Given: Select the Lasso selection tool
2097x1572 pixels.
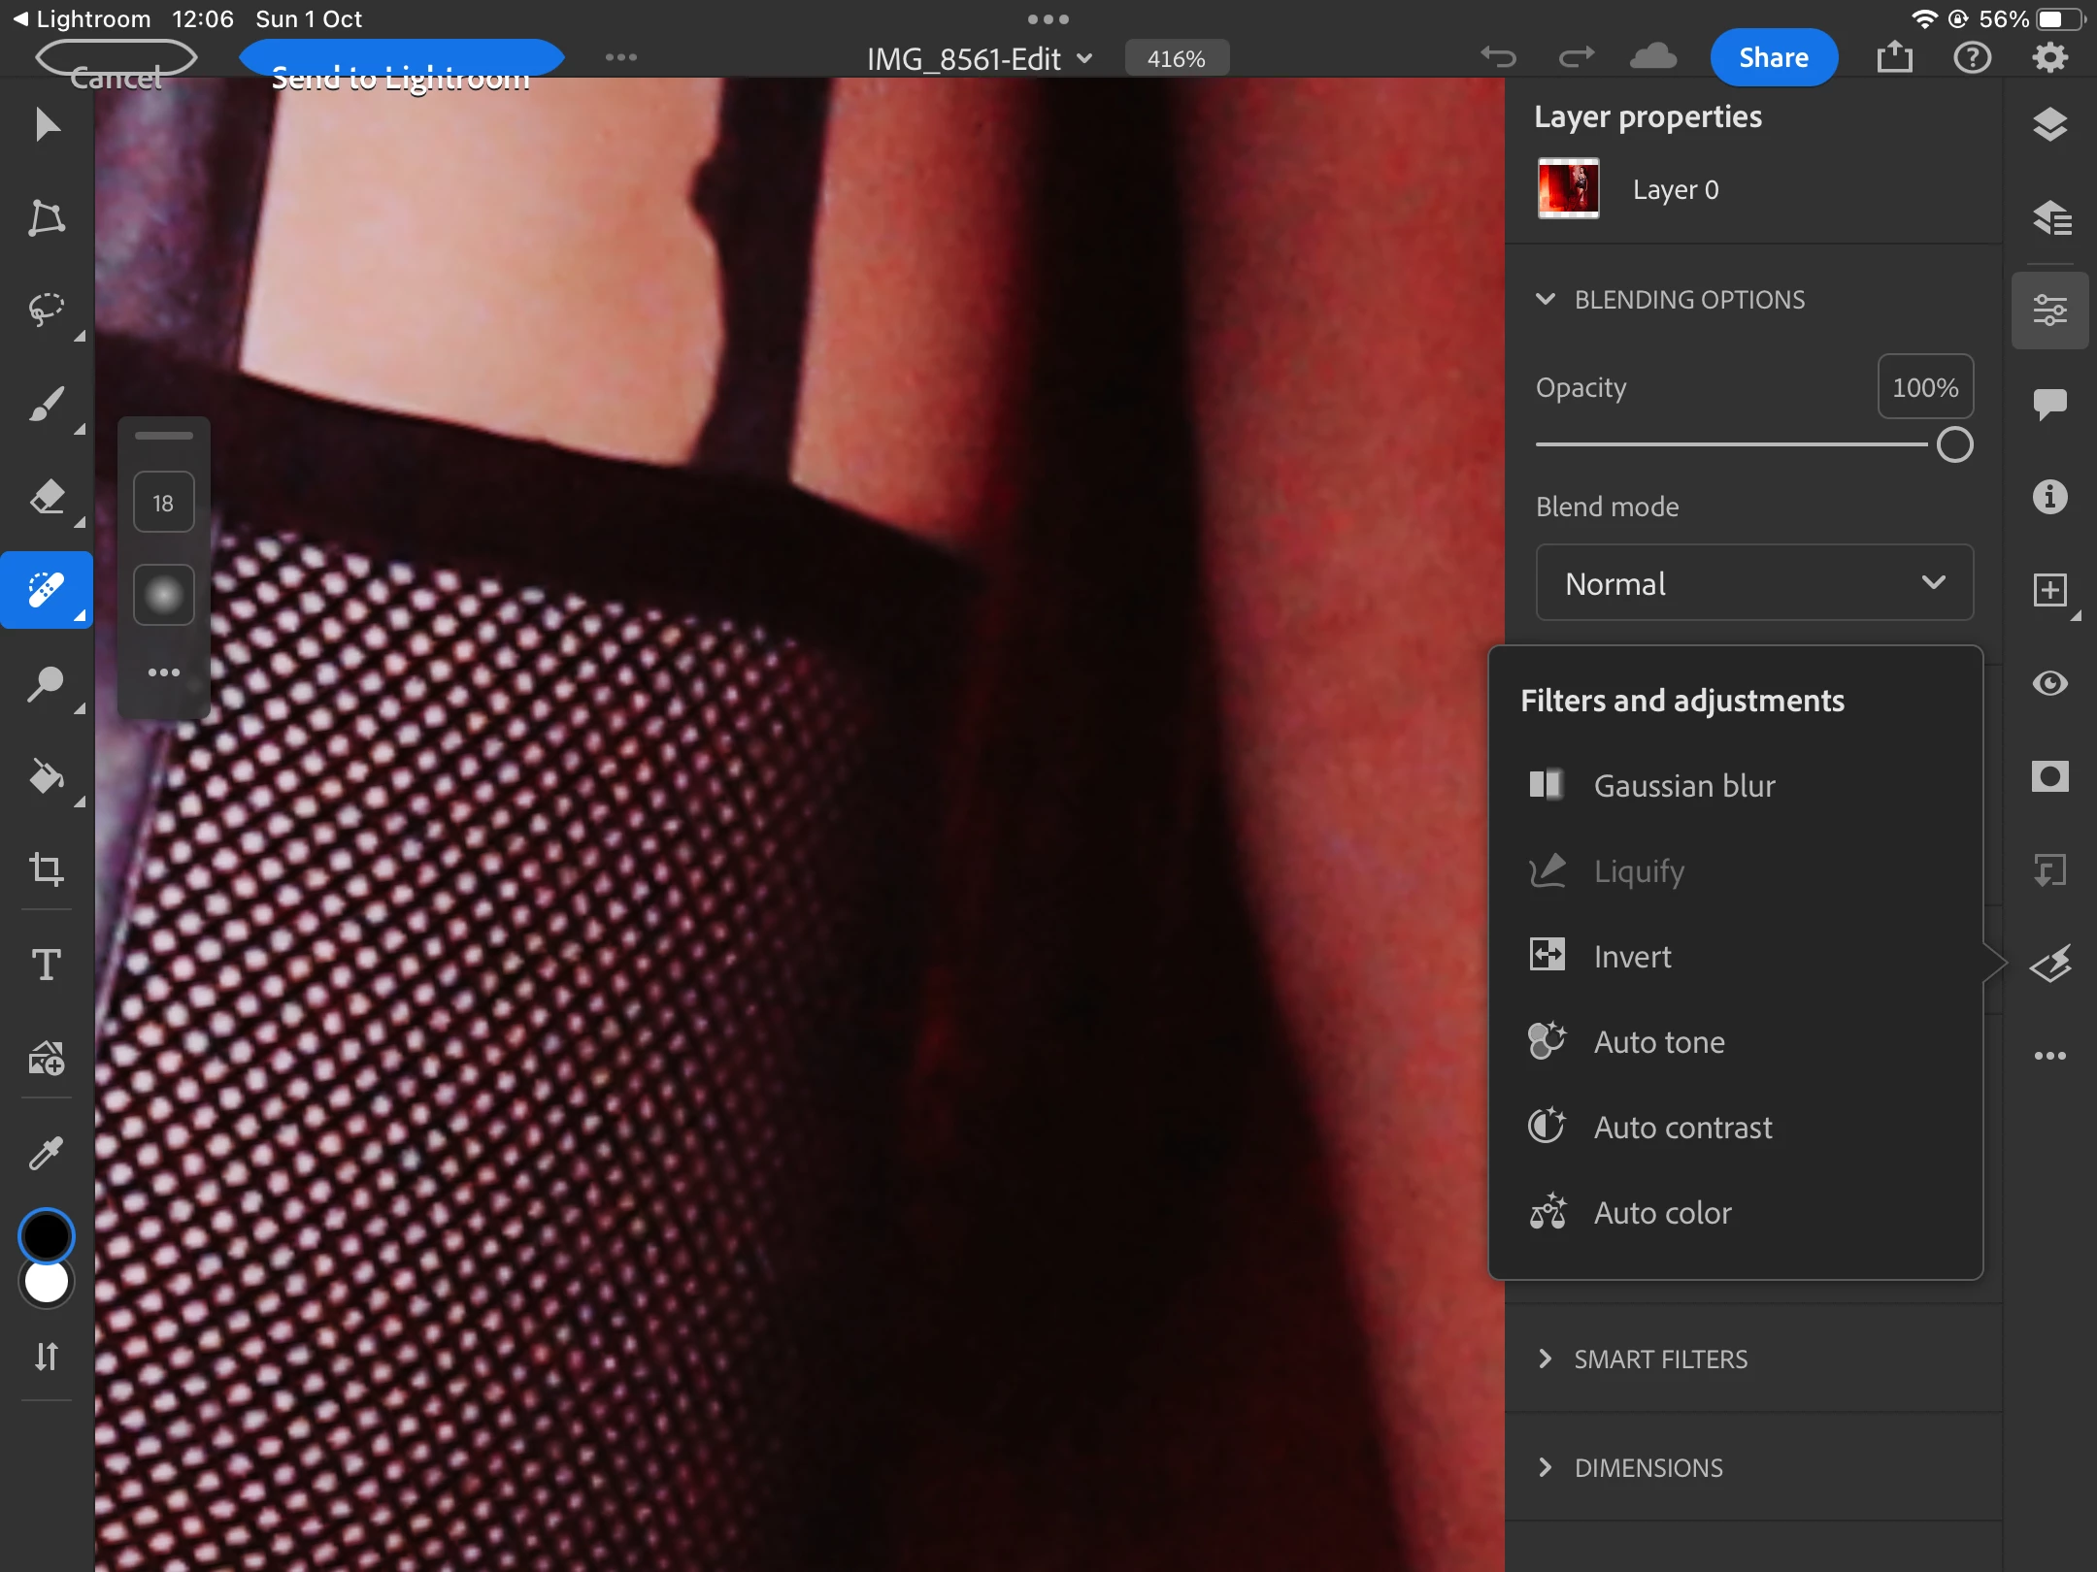Looking at the screenshot, I should 46,311.
